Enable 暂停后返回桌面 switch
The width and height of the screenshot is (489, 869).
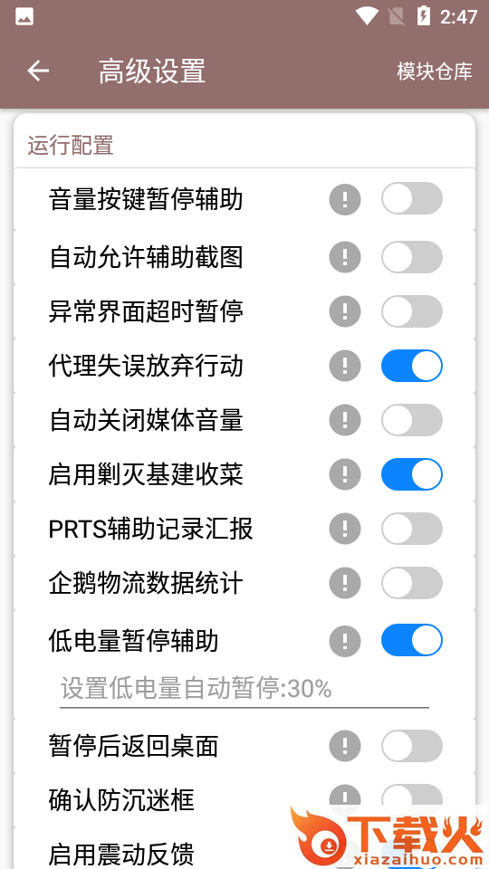412,746
